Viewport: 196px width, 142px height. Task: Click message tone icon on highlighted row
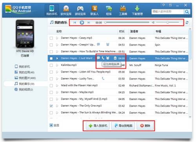(x=98, y=58)
